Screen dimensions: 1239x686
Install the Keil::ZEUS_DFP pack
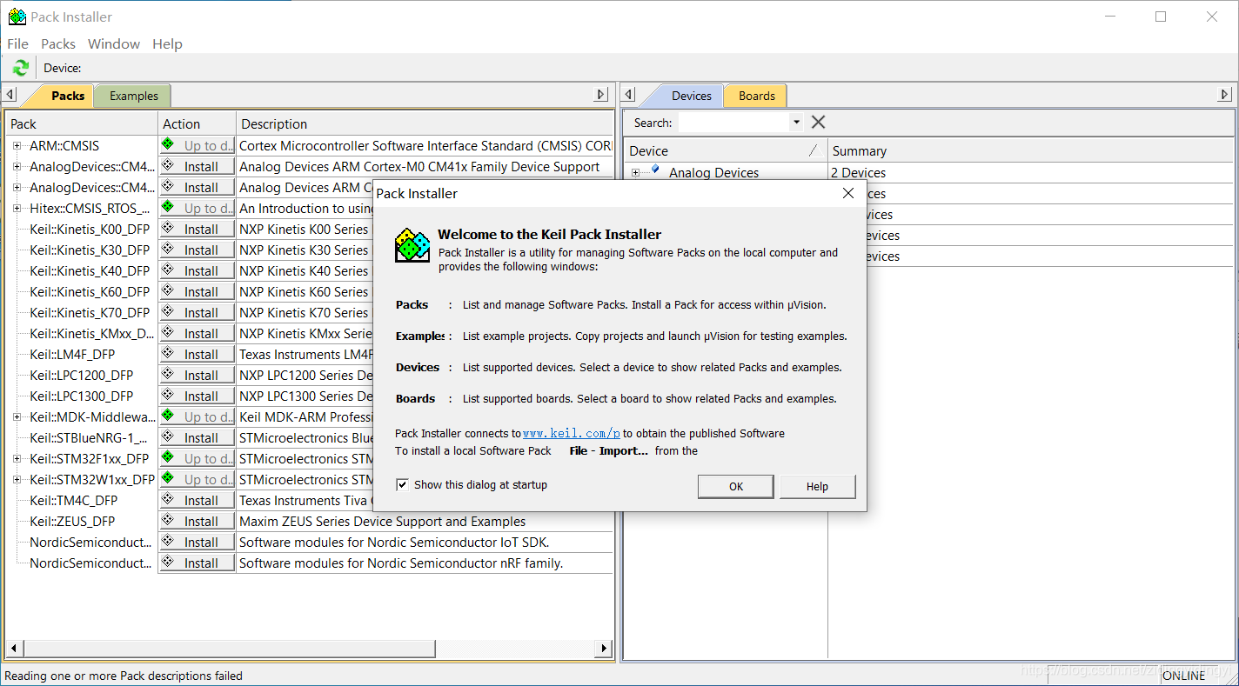tap(198, 521)
